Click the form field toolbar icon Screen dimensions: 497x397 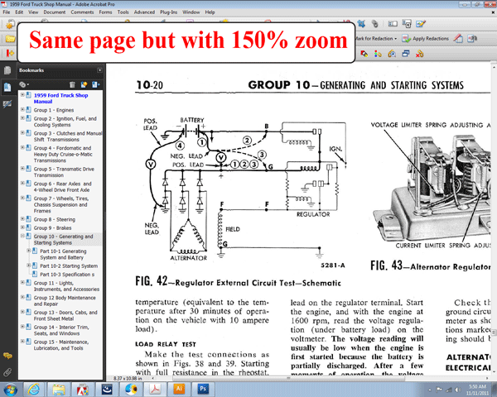pyautogui.click(x=393, y=24)
